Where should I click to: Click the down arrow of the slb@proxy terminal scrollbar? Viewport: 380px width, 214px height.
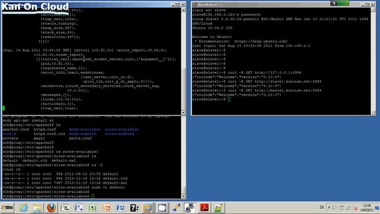point(183,196)
